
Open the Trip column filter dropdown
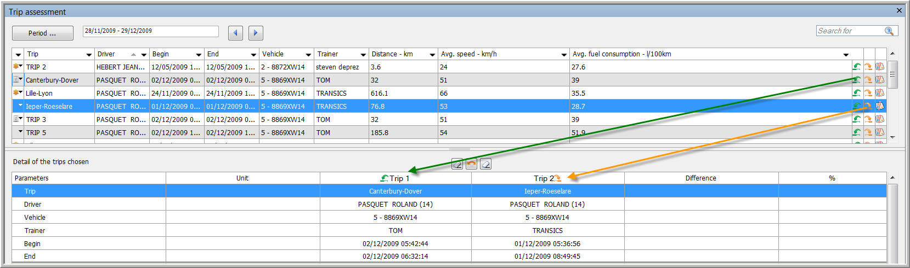(89, 55)
